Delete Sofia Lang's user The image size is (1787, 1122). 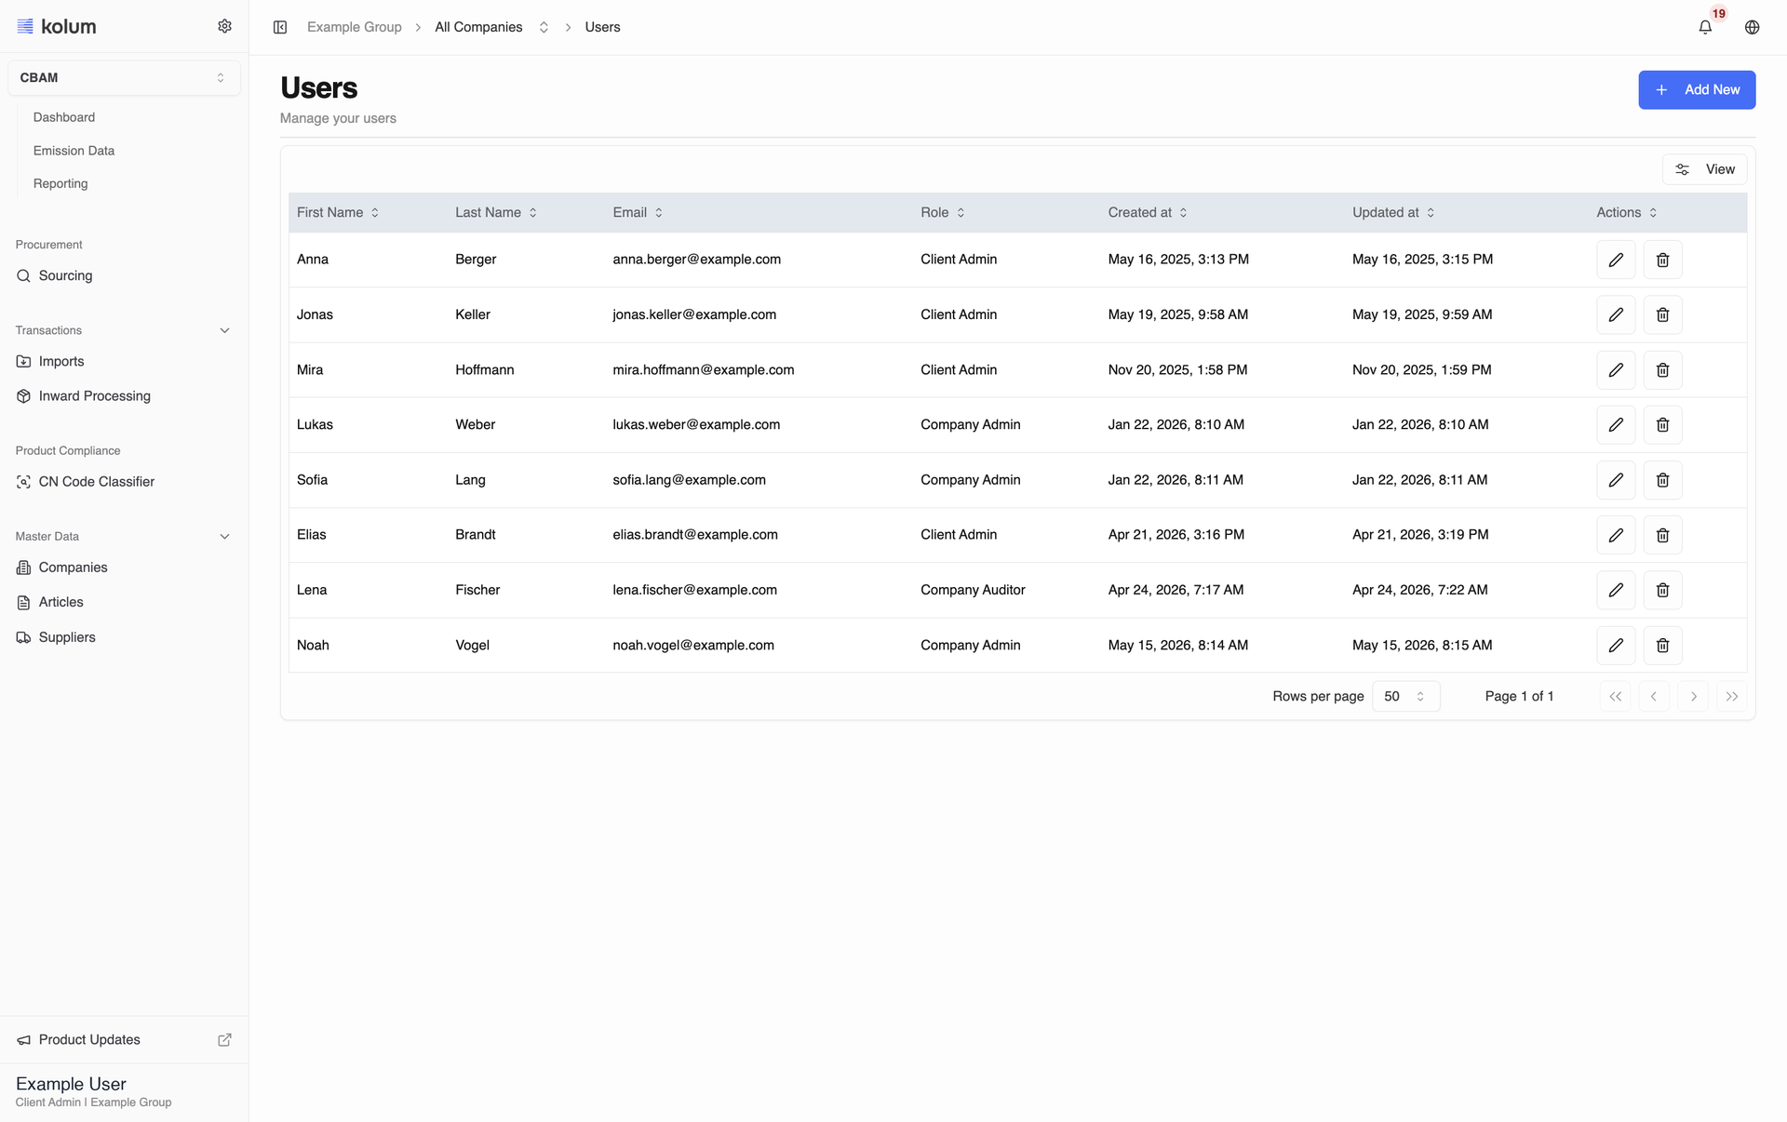click(x=1662, y=480)
